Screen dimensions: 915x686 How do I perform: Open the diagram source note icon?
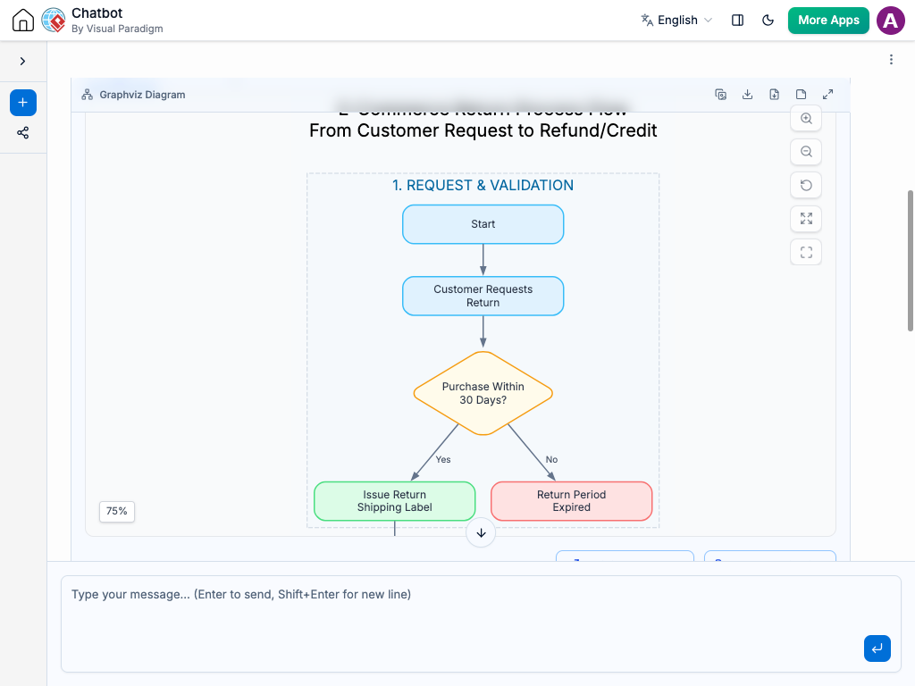(802, 95)
